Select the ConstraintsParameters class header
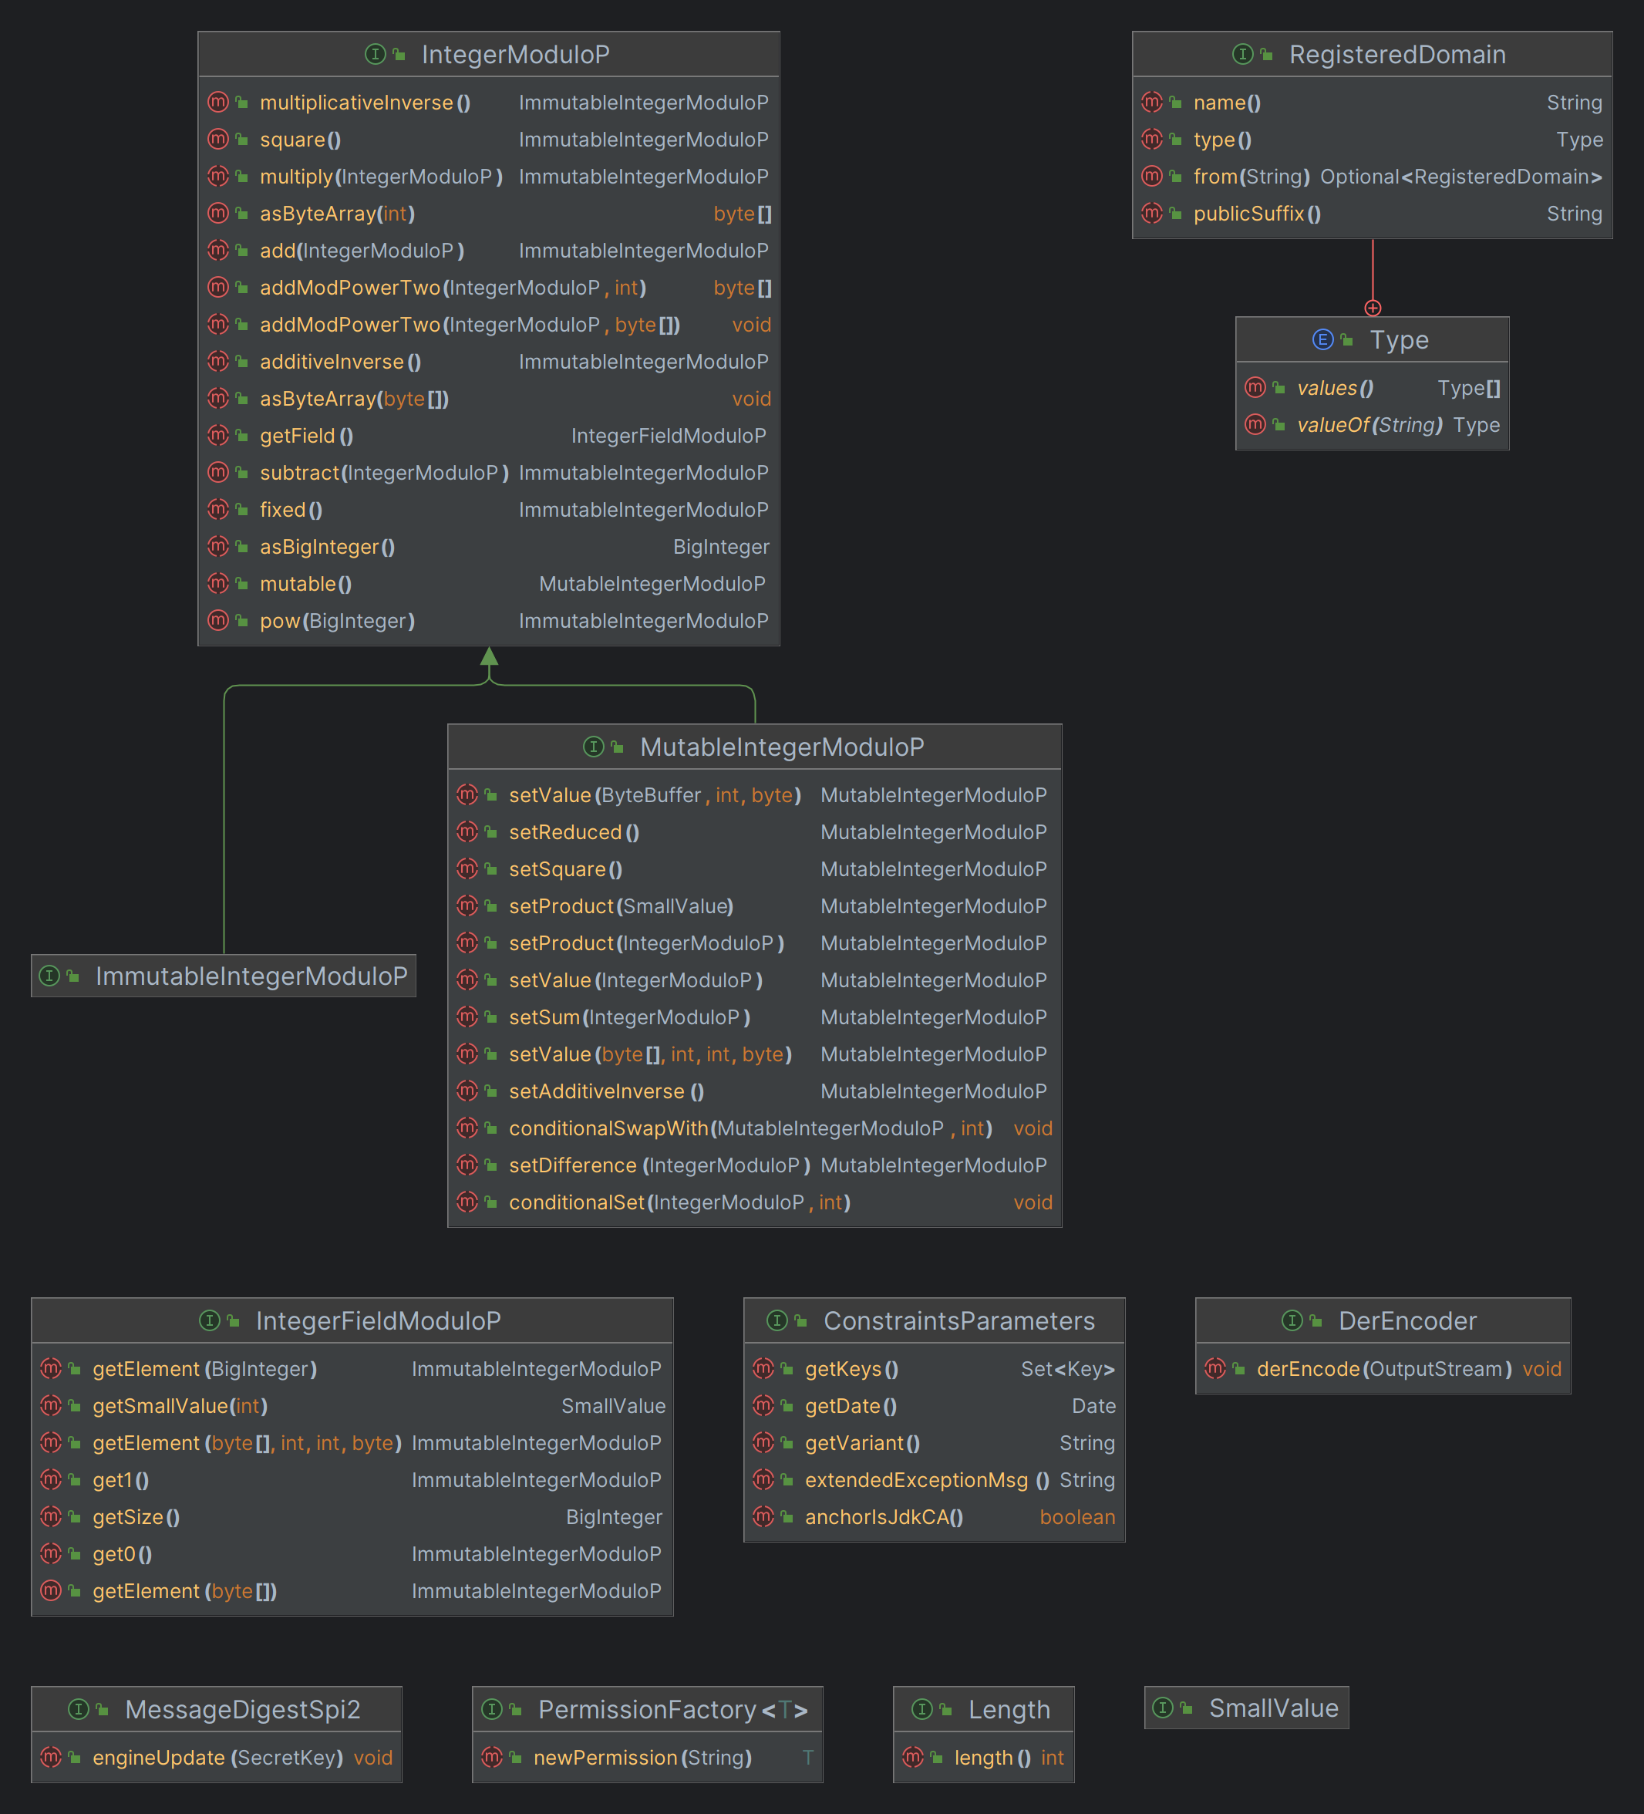Screen dimensions: 1644x1814 point(958,1320)
